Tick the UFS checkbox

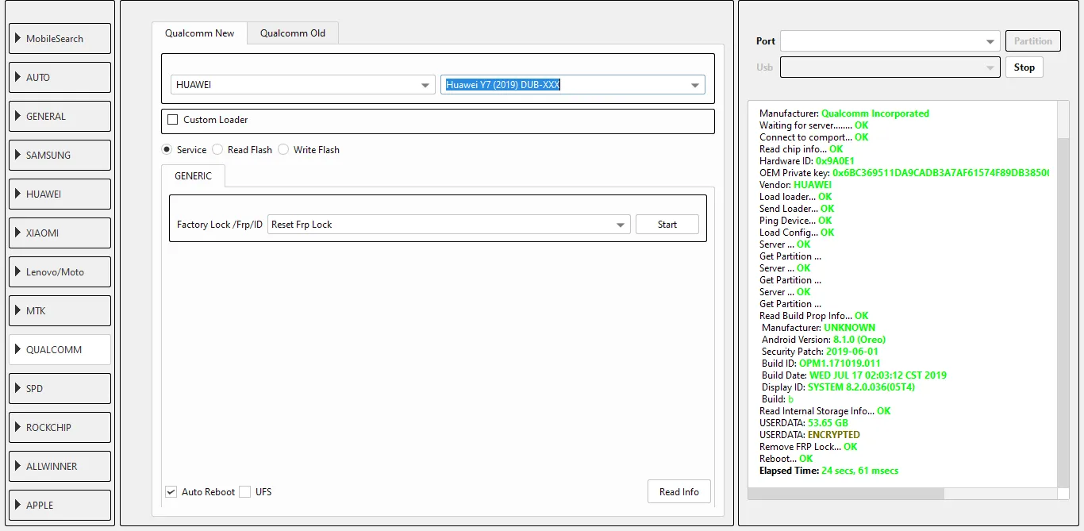tap(245, 492)
